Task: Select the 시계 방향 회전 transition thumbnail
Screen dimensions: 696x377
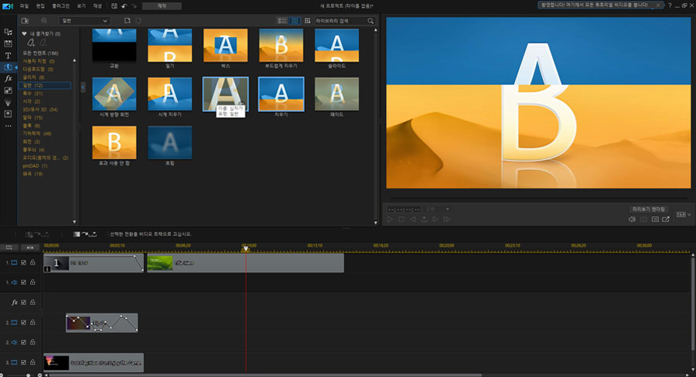Action: (x=114, y=94)
